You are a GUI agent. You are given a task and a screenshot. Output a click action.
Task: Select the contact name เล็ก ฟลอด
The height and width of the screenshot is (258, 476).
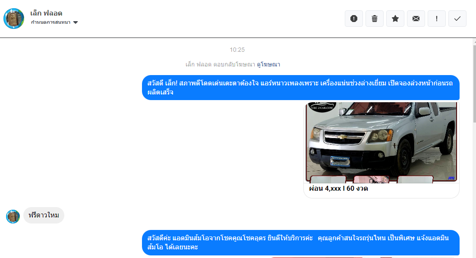click(x=46, y=13)
